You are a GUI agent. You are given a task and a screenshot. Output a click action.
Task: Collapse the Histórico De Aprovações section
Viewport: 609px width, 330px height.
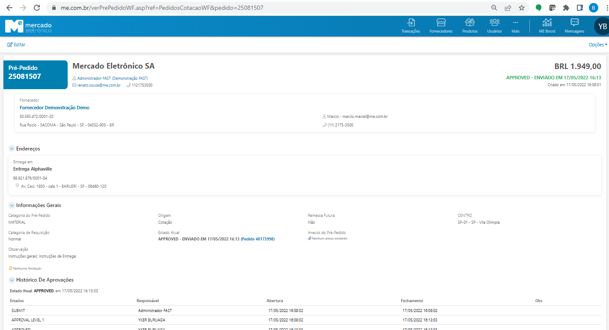[x=12, y=280]
